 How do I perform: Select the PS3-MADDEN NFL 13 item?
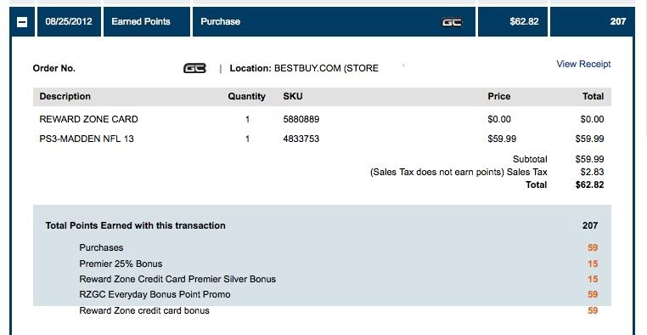point(87,139)
